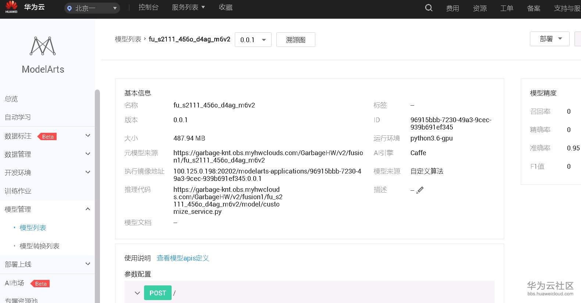
Task: Click the F1值 label
Action: (x=537, y=167)
